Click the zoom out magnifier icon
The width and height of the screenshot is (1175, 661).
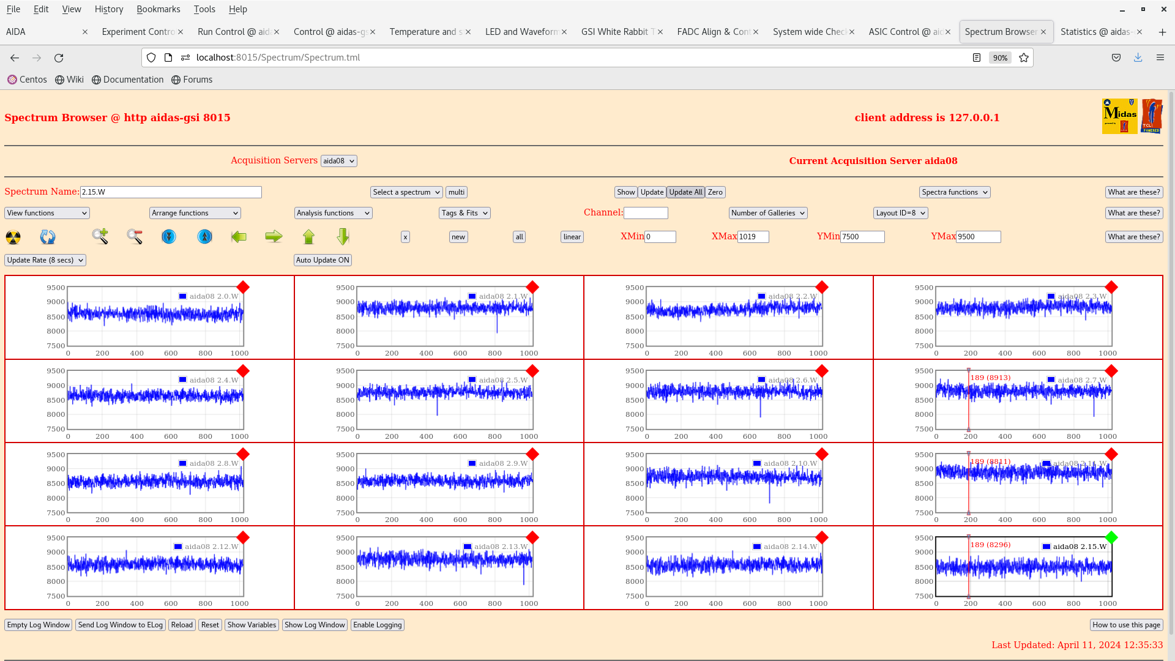pos(135,237)
